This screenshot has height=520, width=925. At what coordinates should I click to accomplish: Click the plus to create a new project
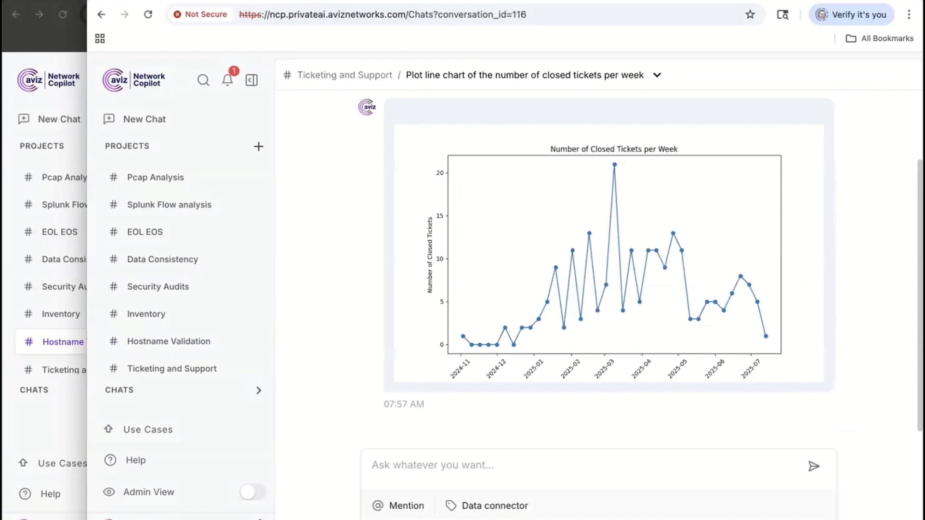coord(259,146)
